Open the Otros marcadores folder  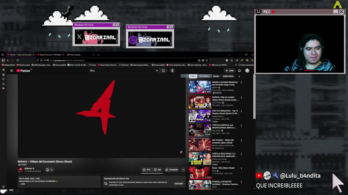[246, 65]
